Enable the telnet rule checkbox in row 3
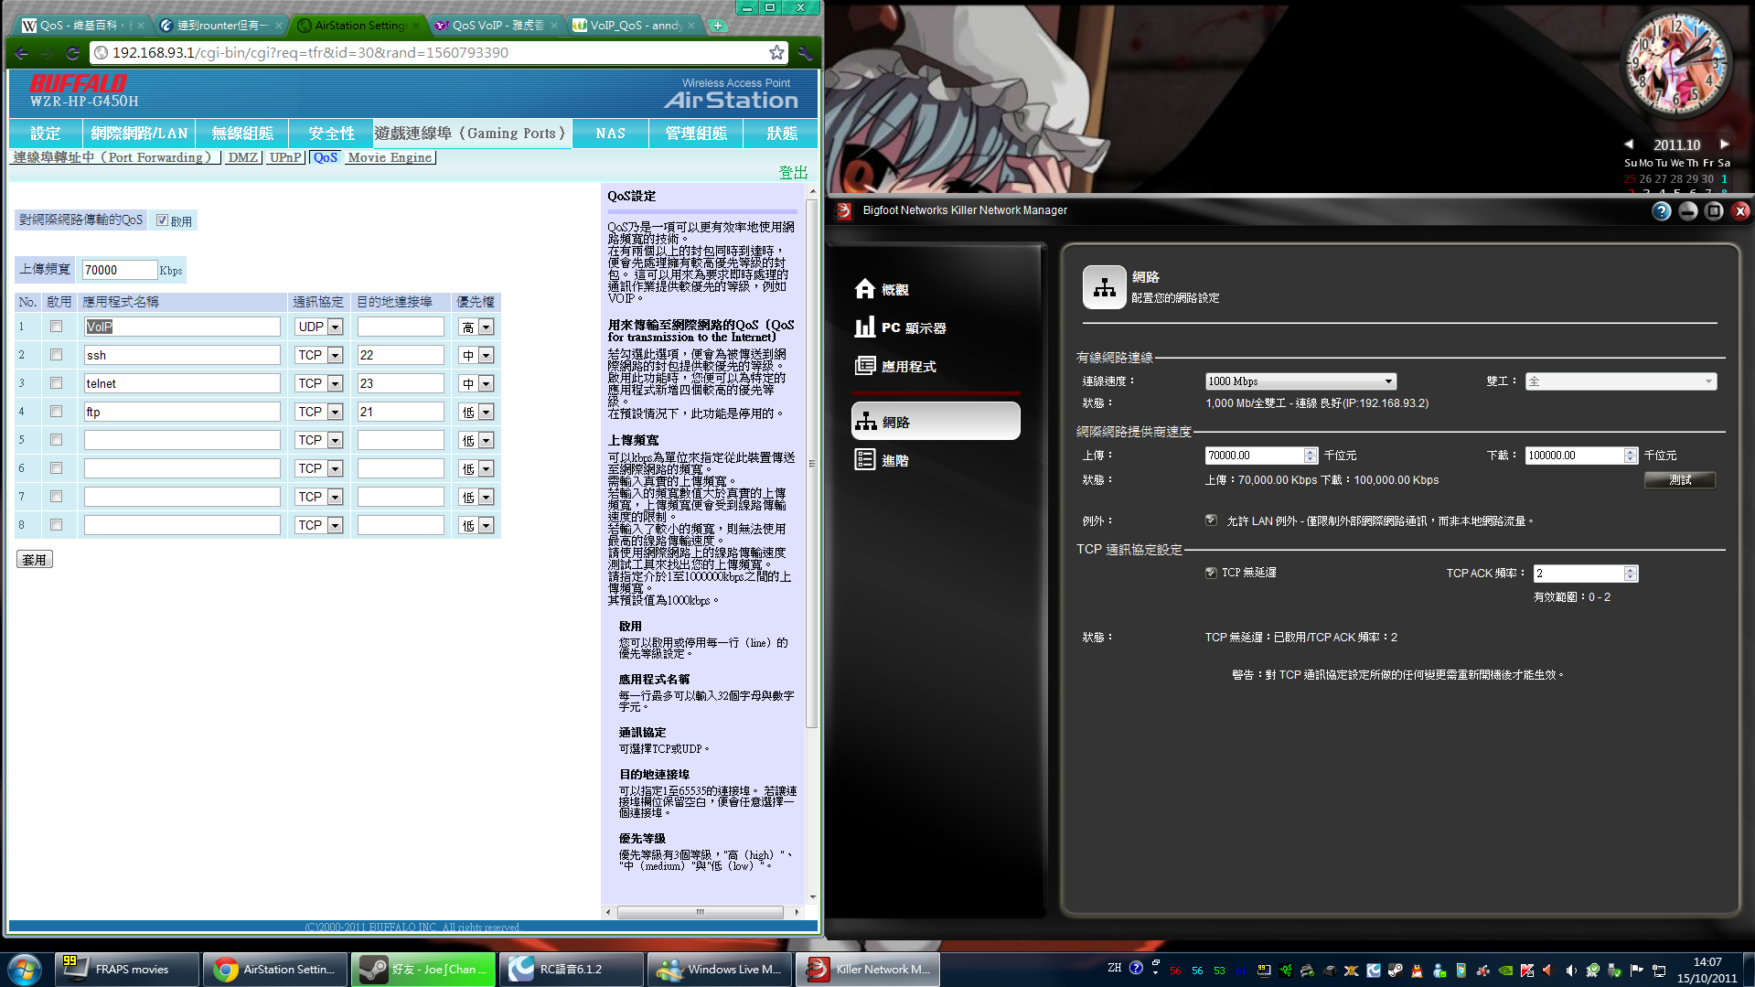Image resolution: width=1755 pixels, height=987 pixels. (57, 383)
